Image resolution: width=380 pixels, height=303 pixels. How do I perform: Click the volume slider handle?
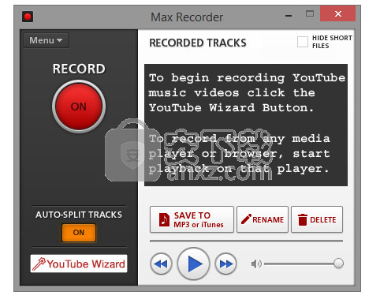(x=338, y=264)
